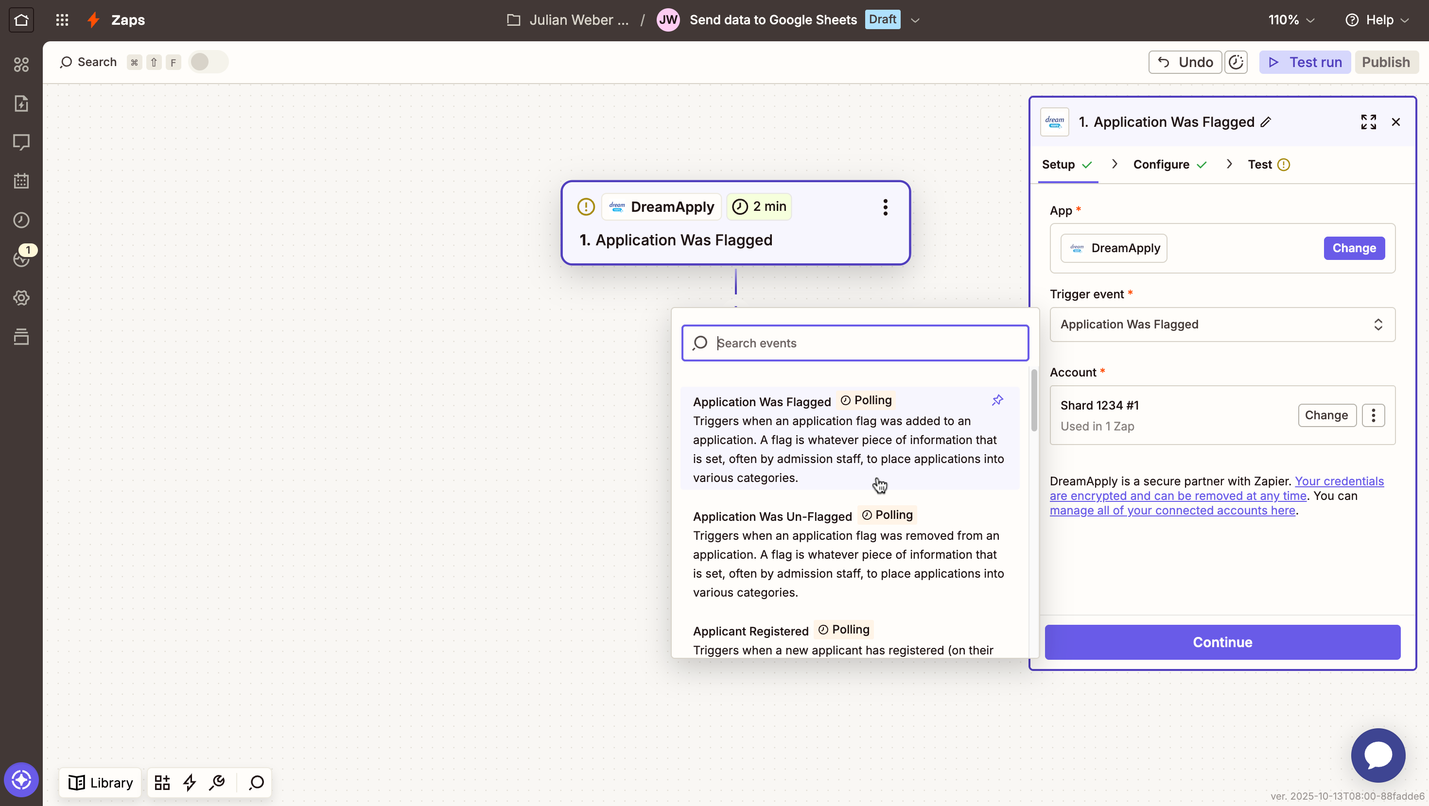Click the canvas Search box

pos(89,62)
